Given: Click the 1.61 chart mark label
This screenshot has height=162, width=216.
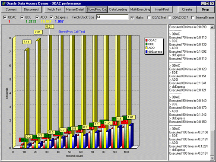Looking at the screenshot, I should tap(131, 117).
